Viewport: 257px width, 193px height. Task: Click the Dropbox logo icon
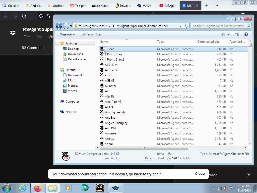[13, 33]
